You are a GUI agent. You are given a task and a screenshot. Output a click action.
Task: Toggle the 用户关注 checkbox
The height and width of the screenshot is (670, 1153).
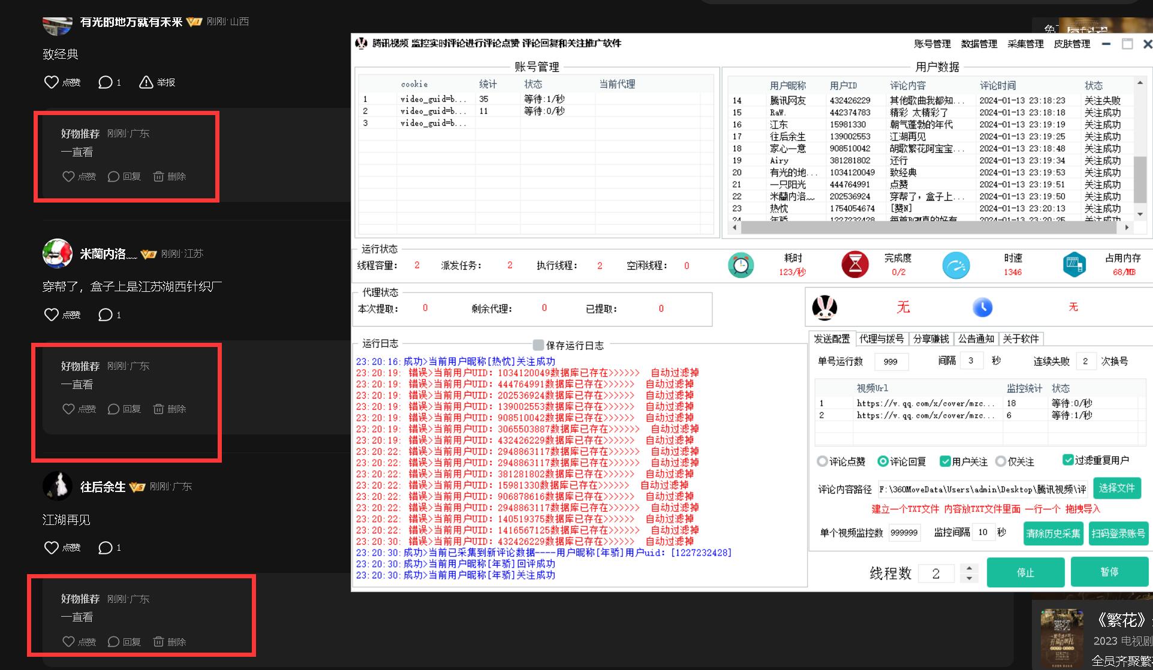(945, 461)
